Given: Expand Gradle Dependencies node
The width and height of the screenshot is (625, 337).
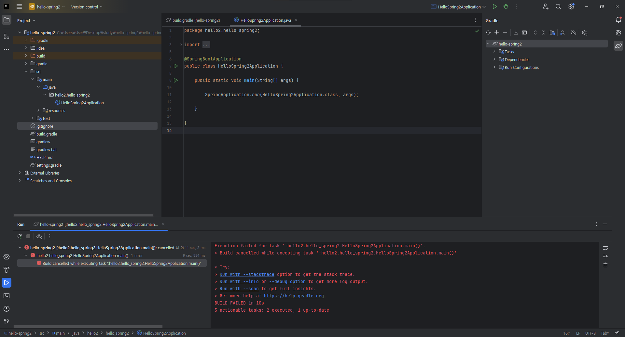Looking at the screenshot, I should pyautogui.click(x=494, y=59).
